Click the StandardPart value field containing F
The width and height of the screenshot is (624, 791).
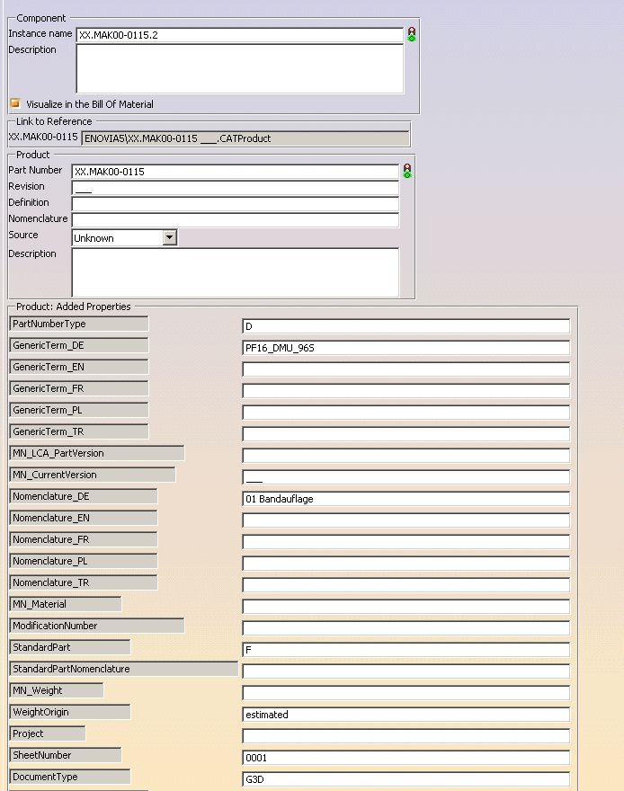click(x=406, y=650)
